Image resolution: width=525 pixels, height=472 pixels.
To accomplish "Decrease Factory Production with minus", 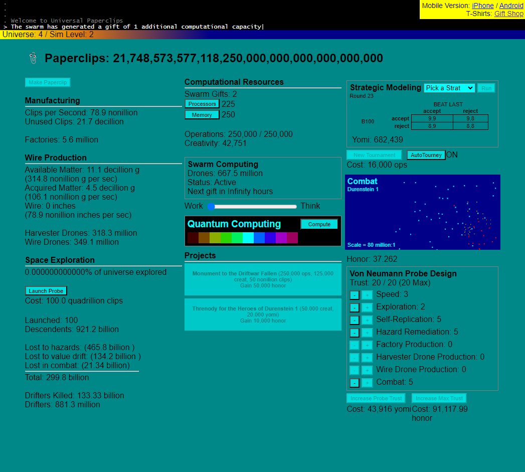I will [354, 345].
